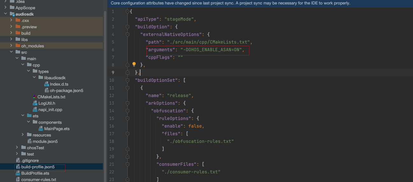This screenshot has width=413, height=182.
Task: Click the Index.d.ts file icon
Action: point(47,84)
